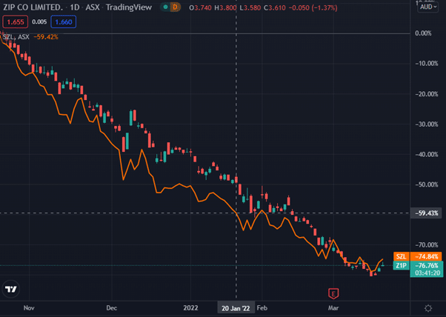Click the Mar time axis label
The height and width of the screenshot is (317, 446).
click(x=333, y=308)
